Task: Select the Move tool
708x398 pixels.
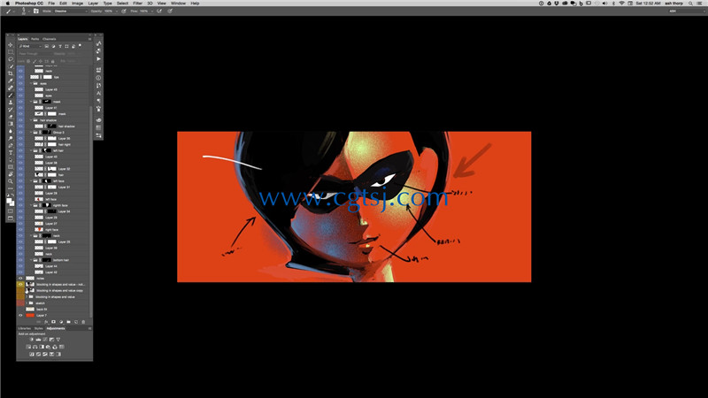Action: click(11, 45)
